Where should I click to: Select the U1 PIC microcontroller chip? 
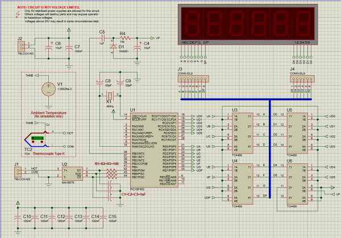coord(154,150)
